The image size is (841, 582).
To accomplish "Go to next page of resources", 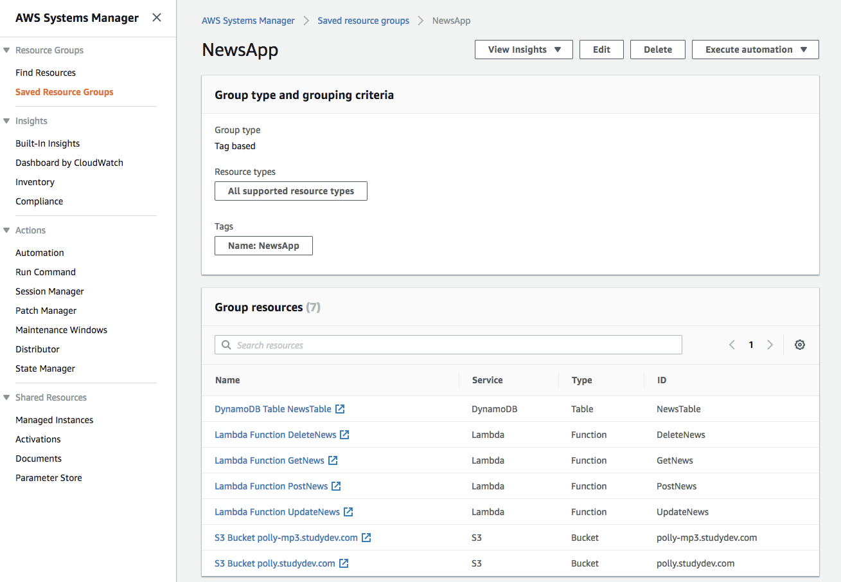I will pyautogui.click(x=770, y=345).
